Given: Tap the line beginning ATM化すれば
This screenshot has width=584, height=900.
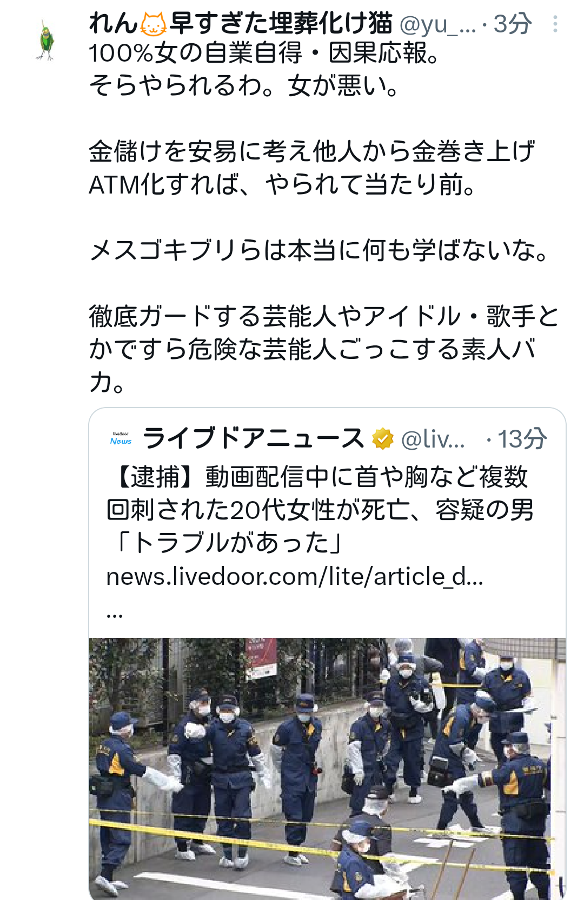Looking at the screenshot, I should pyautogui.click(x=283, y=185).
